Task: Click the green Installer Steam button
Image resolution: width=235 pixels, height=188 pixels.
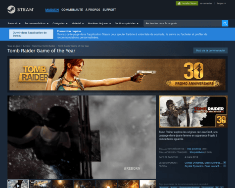Action: 187,3
